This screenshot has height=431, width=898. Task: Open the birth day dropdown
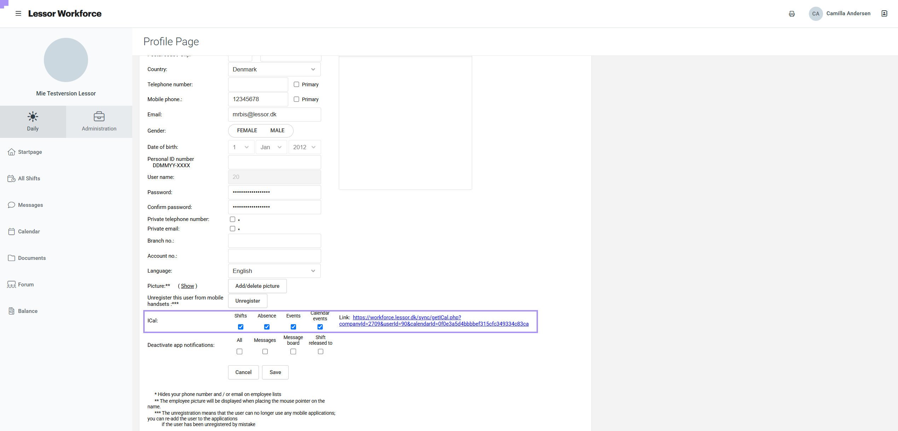(241, 147)
